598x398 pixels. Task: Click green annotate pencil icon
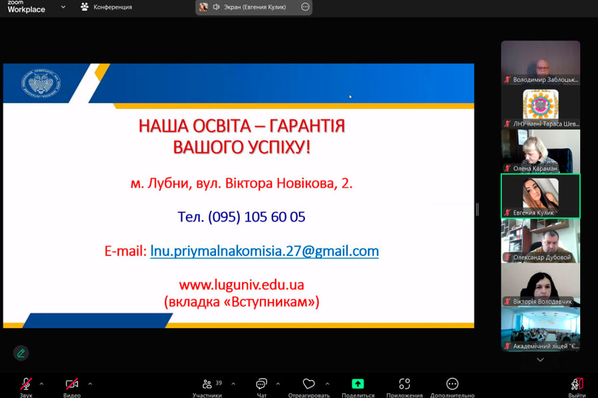point(21,353)
